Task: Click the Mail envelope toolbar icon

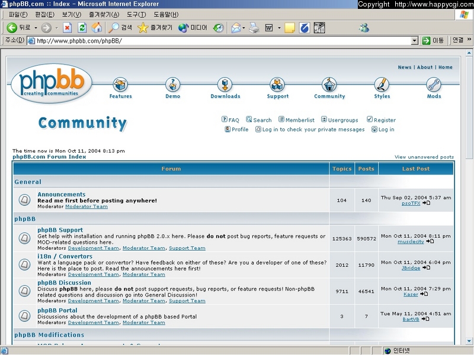Action: point(236,28)
